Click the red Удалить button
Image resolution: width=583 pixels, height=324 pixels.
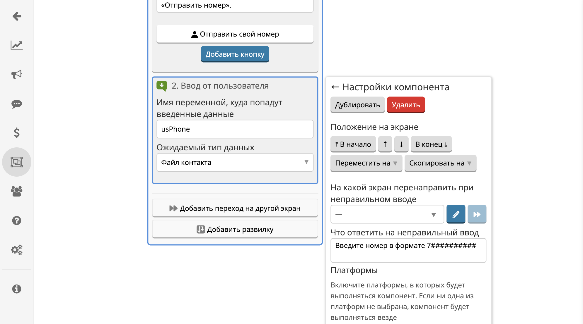coord(406,105)
